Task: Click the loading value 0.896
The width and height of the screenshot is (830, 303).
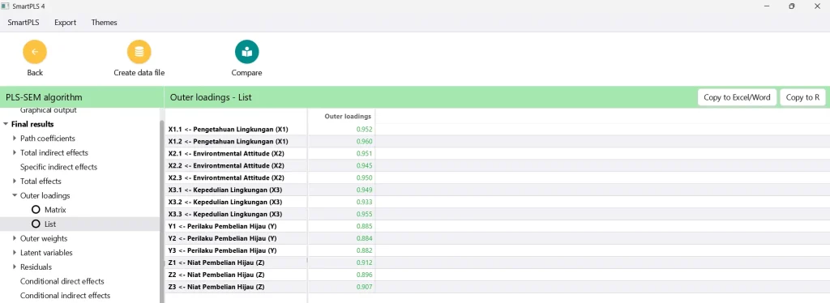Action: [364, 275]
